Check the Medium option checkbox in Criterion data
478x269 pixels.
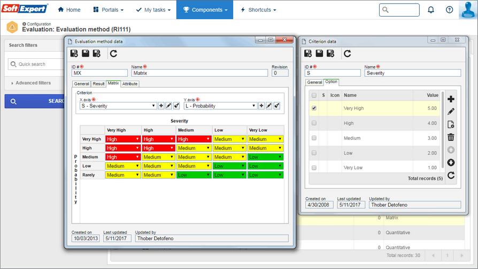tap(314, 138)
